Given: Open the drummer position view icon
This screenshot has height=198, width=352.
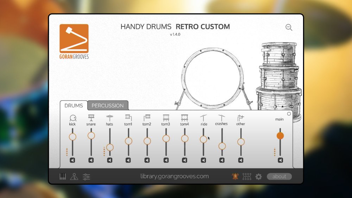Looking at the screenshot, I should (x=74, y=177).
